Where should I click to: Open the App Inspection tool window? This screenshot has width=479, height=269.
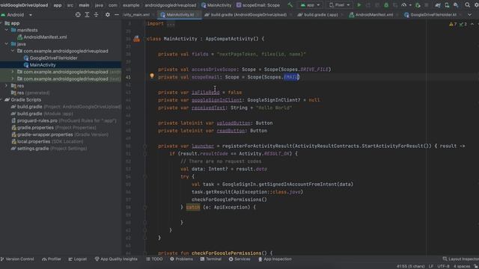275,259
